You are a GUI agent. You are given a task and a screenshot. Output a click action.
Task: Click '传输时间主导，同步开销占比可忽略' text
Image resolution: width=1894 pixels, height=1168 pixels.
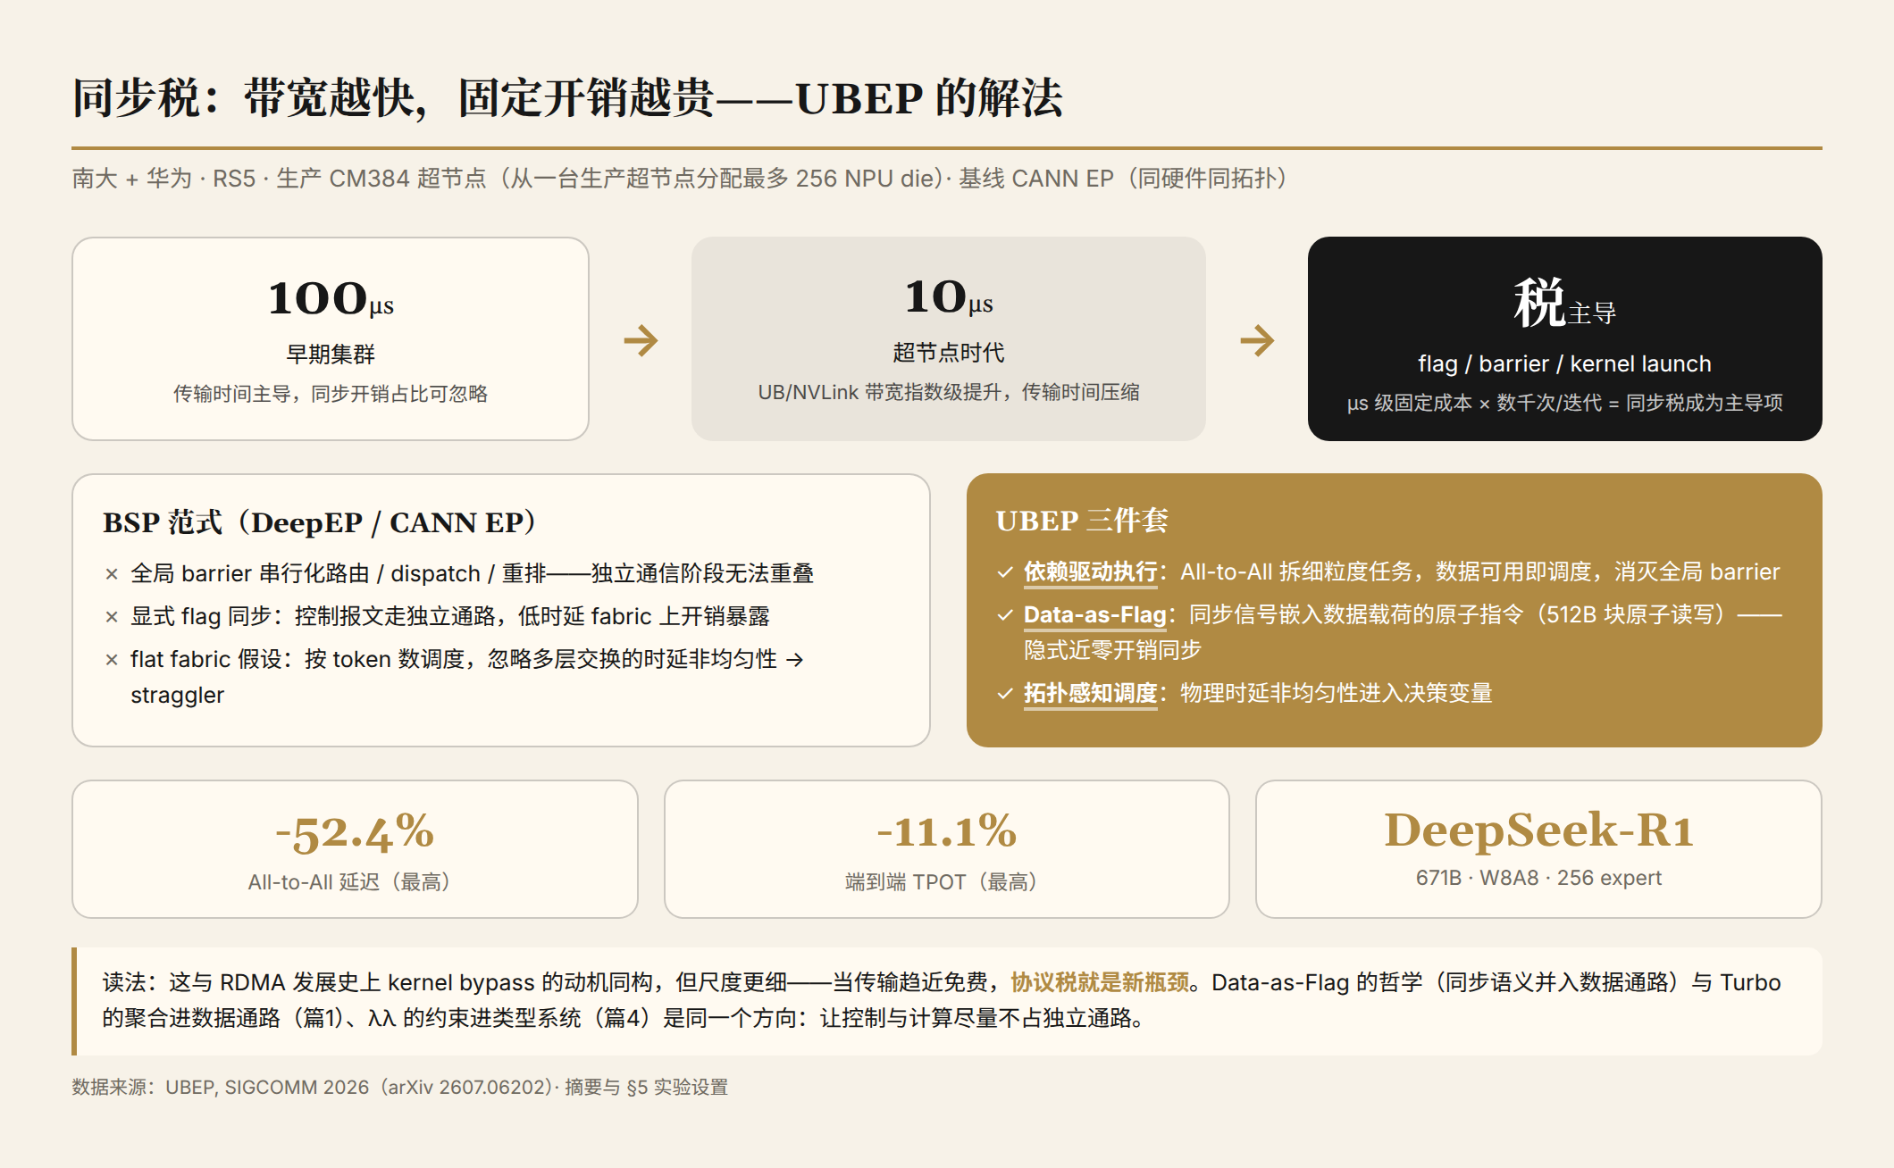[x=331, y=394]
